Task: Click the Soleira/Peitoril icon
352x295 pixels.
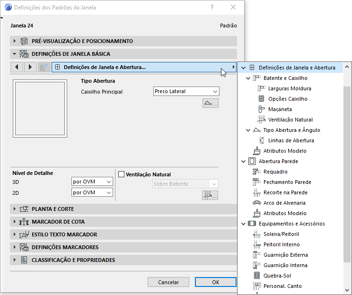Action: click(x=256, y=234)
